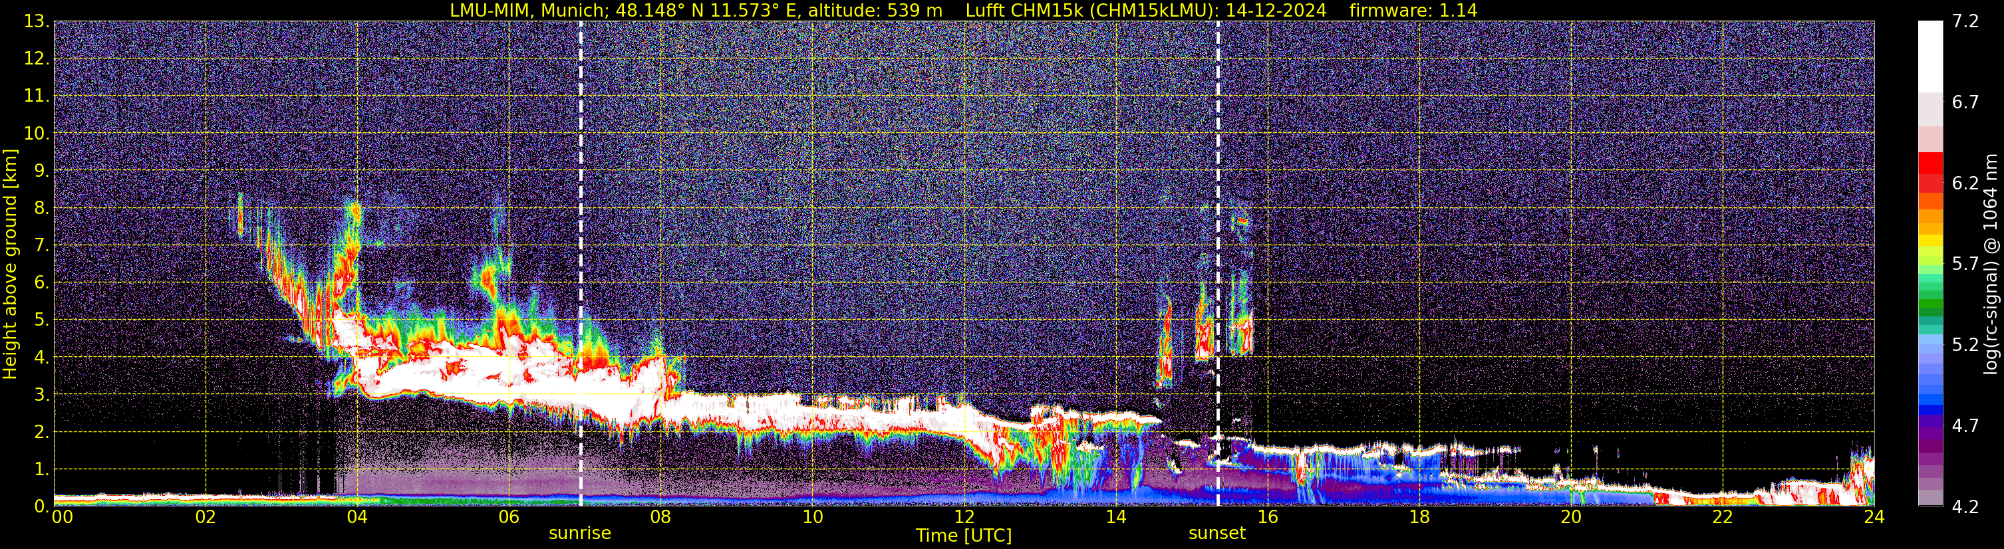
Task: Click the y-axis tick label '3.'
Action: pos(41,395)
